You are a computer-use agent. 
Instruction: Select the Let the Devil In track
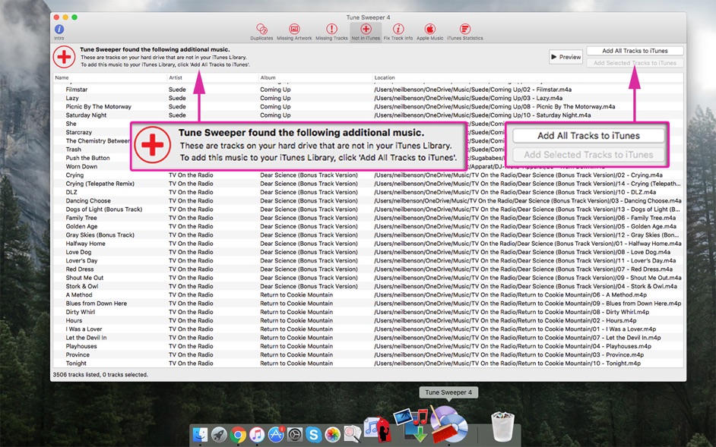coord(368,338)
